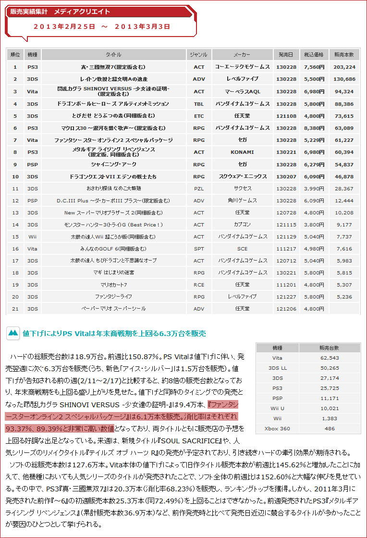The image size is (367, 538).
Task: Select メタルギア ライジング リベンジェンス table title
Action: coord(113,152)
